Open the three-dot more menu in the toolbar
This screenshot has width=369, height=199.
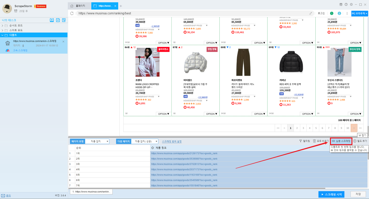(x=347, y=13)
